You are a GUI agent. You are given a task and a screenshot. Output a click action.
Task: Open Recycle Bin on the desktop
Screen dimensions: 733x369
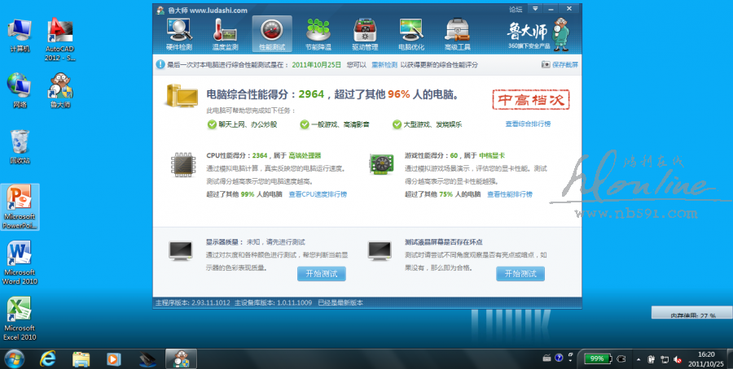[20, 147]
